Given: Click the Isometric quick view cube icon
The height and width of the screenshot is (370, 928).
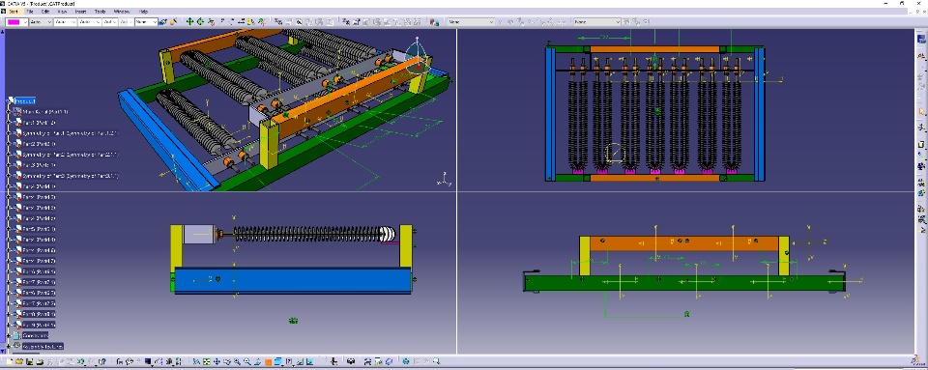Looking at the screenshot, I should click(278, 361).
